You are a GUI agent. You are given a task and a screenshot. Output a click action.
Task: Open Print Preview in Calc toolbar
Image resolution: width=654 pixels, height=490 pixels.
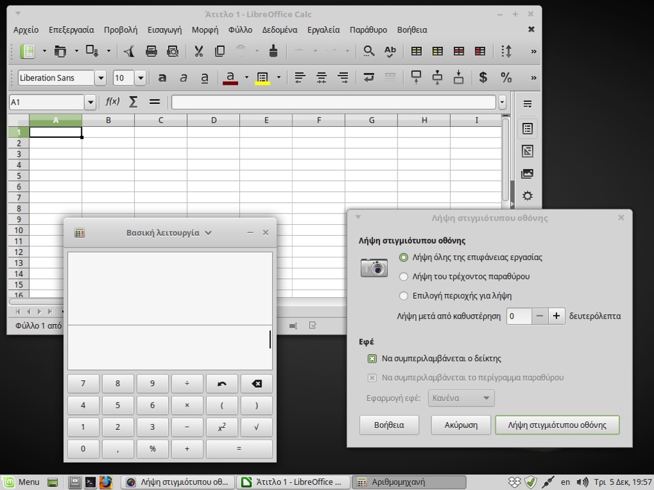(172, 51)
